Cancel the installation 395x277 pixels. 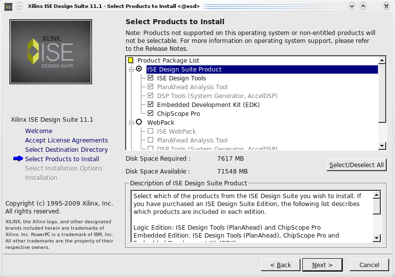point(369,265)
